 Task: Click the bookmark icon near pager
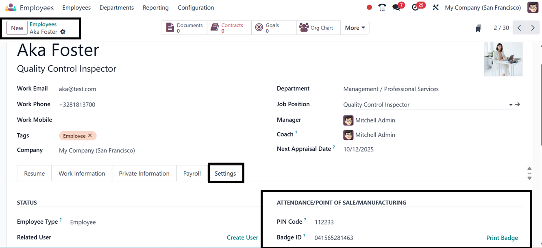[x=479, y=28]
